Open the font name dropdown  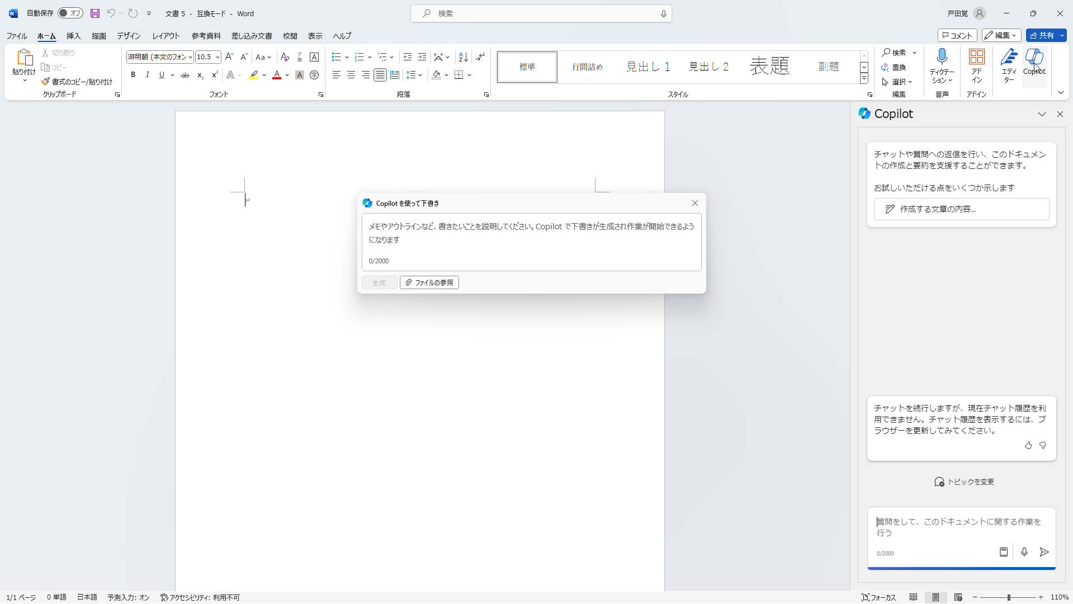click(x=190, y=57)
